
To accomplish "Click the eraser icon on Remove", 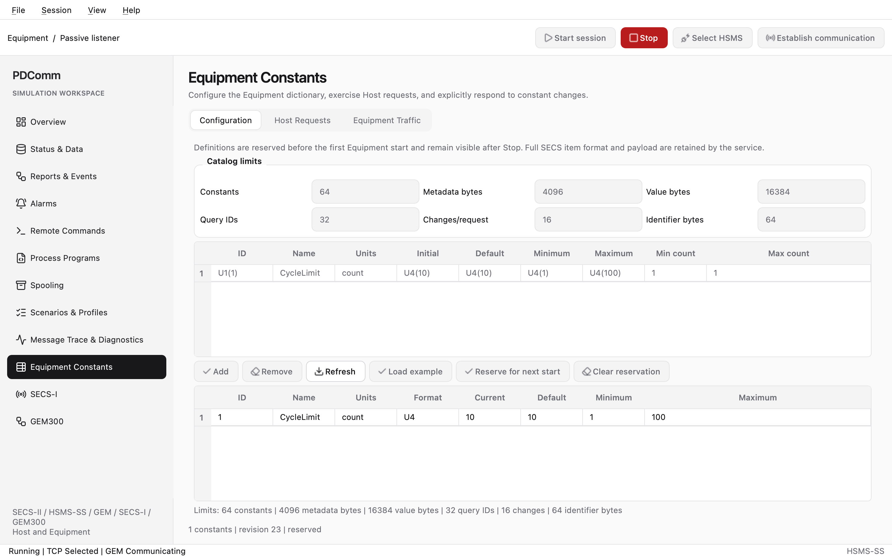I will click(x=255, y=371).
